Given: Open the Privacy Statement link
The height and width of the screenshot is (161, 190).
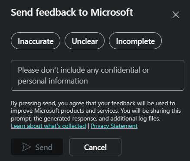Looking at the screenshot, I should tap(114, 126).
